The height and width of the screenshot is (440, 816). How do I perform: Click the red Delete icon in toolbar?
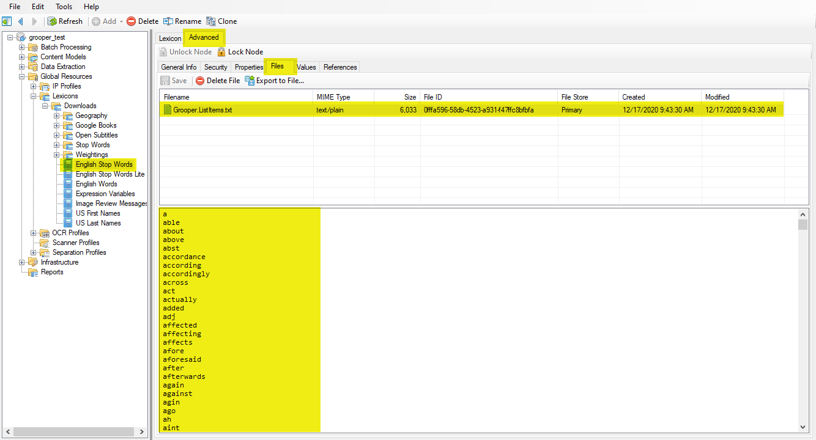pos(131,21)
